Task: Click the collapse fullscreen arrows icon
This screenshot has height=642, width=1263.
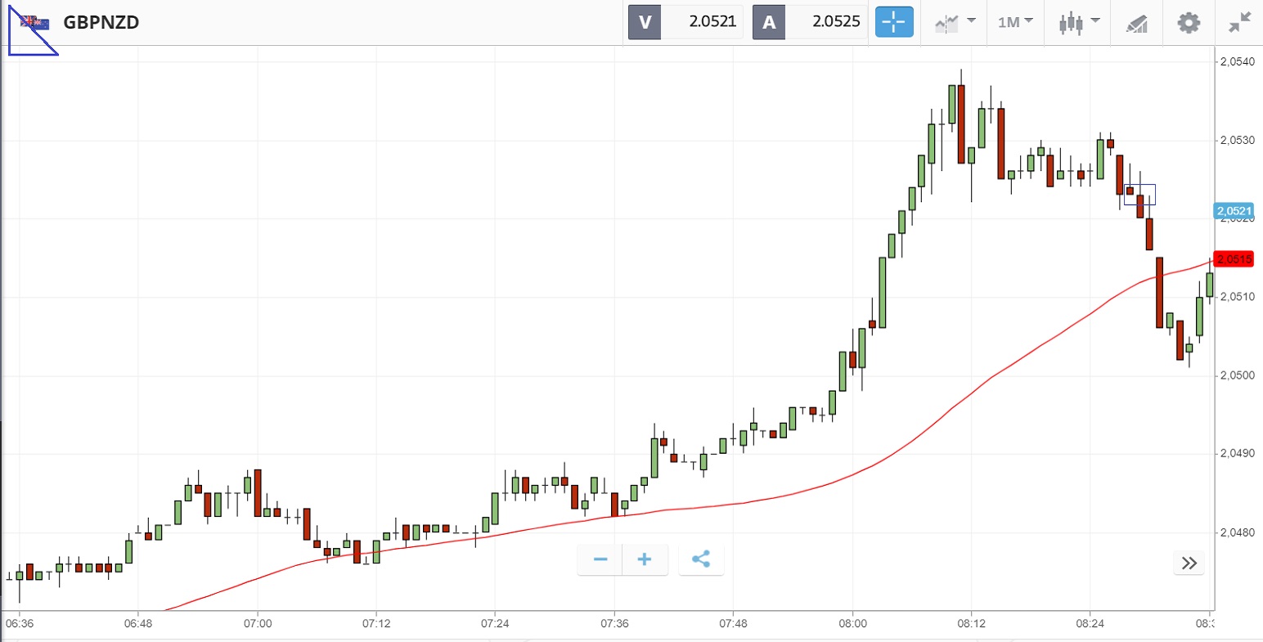Action: point(1240,22)
